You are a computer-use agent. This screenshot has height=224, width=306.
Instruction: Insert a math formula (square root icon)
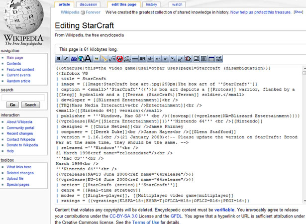click(x=112, y=59)
